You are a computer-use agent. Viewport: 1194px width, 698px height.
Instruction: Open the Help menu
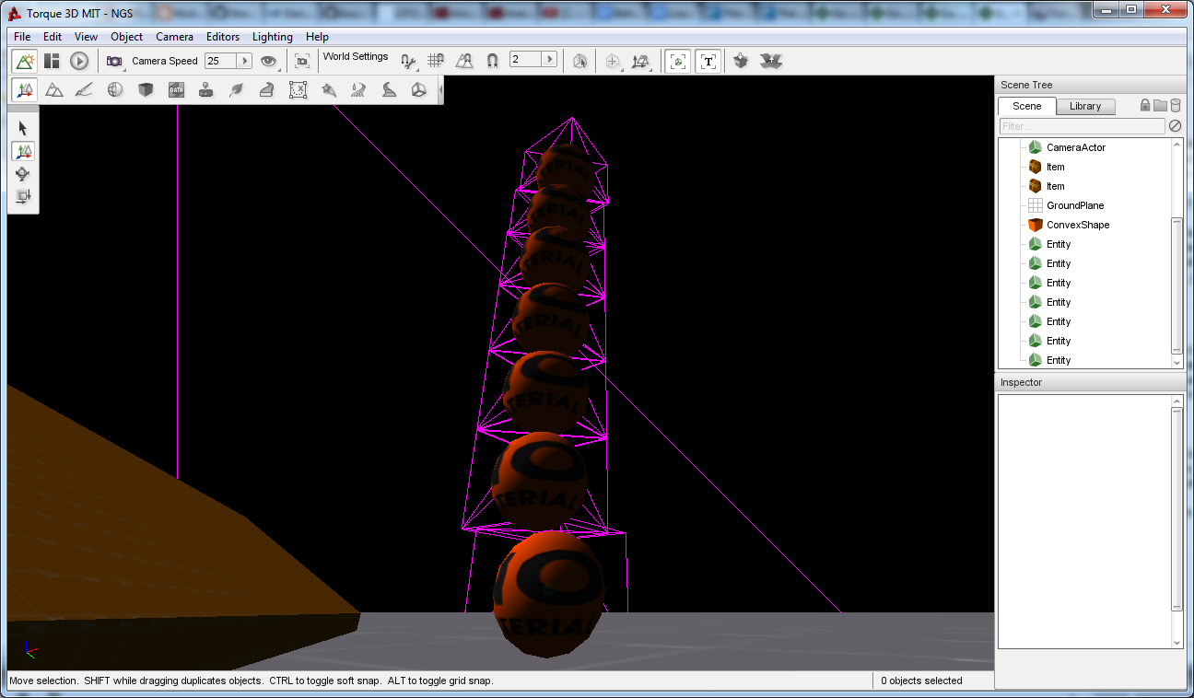click(317, 37)
